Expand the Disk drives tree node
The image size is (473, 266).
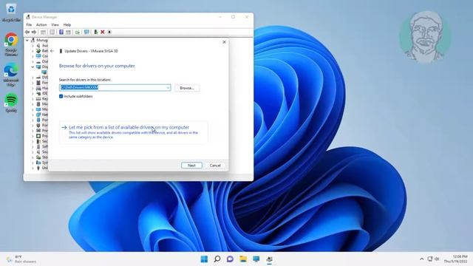coord(33,61)
